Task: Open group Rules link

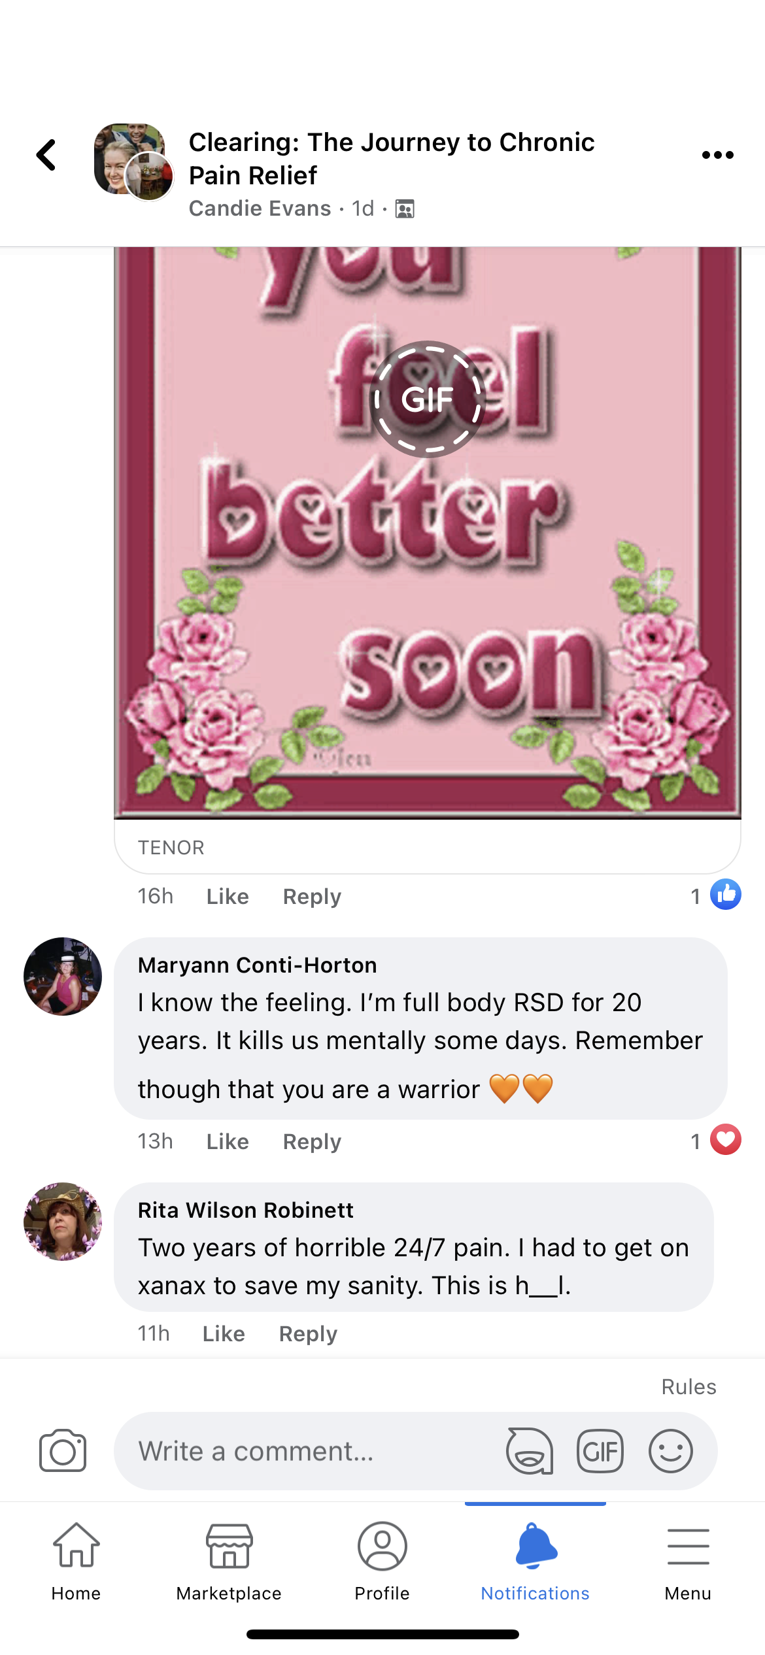Action: pyautogui.click(x=688, y=1386)
